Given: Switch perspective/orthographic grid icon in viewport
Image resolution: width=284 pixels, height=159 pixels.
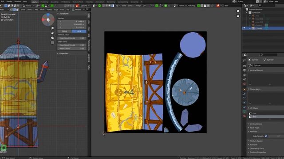Looking at the screenshot, I should pos(52,43).
